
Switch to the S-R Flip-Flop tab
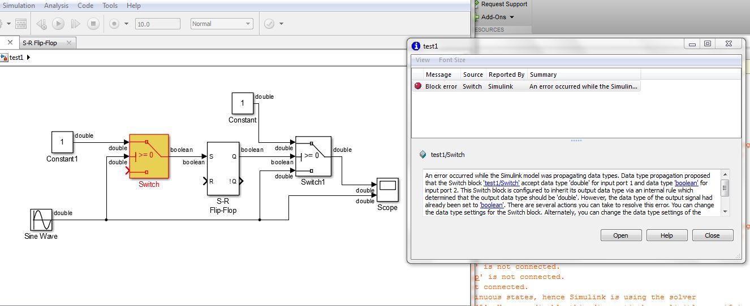(40, 43)
